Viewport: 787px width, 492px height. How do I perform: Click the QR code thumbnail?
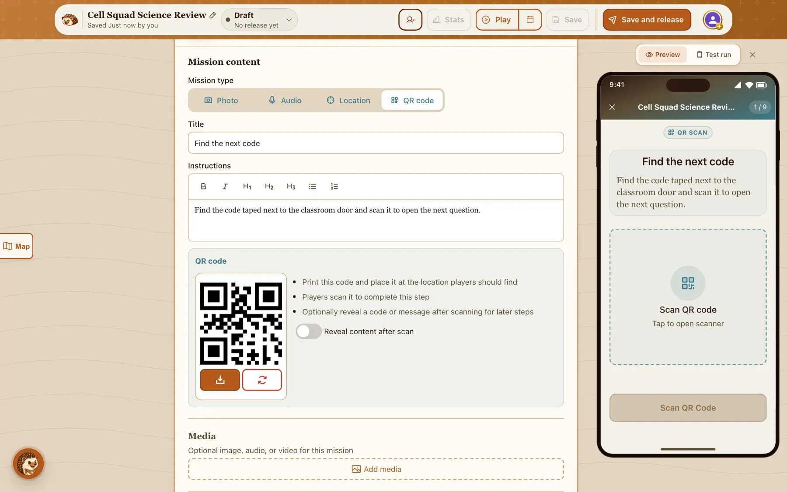pyautogui.click(x=241, y=324)
